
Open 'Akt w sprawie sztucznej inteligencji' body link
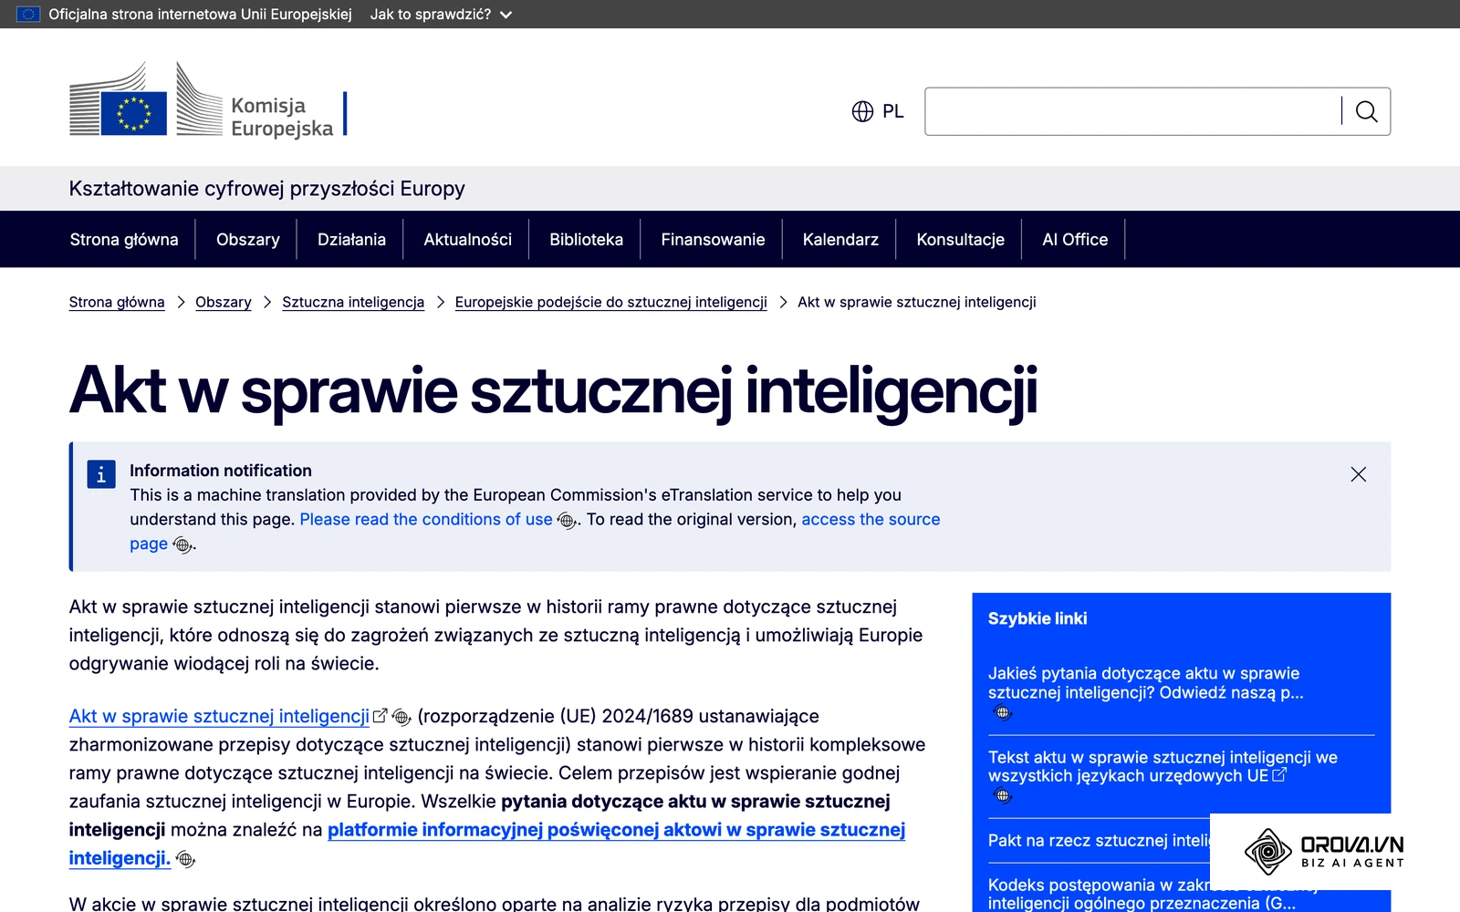tap(219, 716)
